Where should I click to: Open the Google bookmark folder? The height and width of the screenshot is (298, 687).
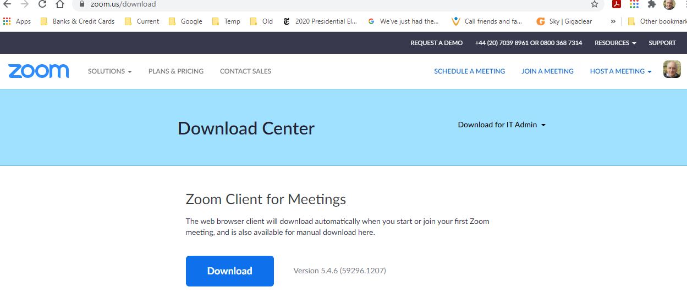pos(185,21)
